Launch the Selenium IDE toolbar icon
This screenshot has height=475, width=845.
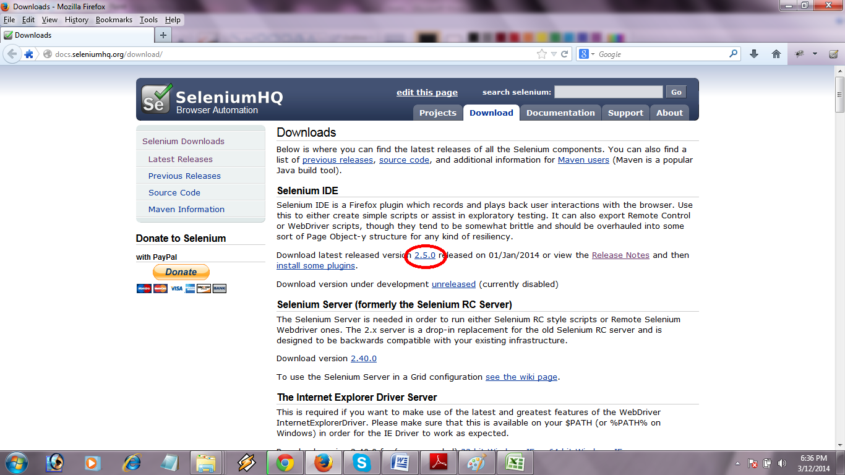[833, 54]
